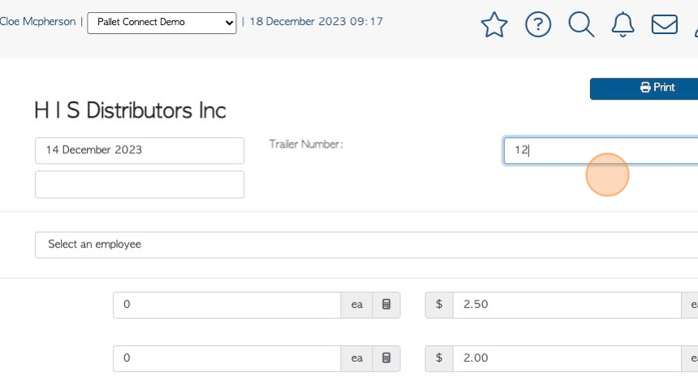Click the empty field below the date

click(139, 184)
